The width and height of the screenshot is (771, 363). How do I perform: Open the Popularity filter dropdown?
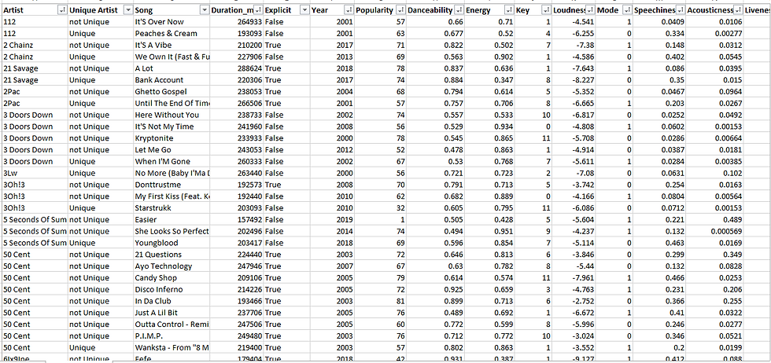pos(400,10)
